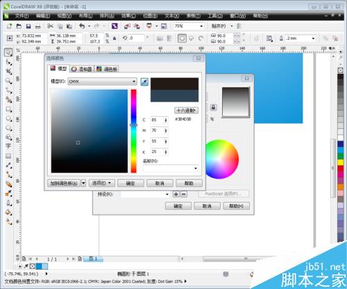Open the 文件 (File) menu
This screenshot has width=347, height=289.
[x=22, y=16]
